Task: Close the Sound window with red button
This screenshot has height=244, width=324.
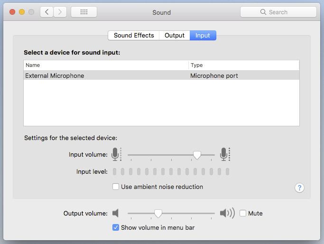Action: (x=12, y=12)
